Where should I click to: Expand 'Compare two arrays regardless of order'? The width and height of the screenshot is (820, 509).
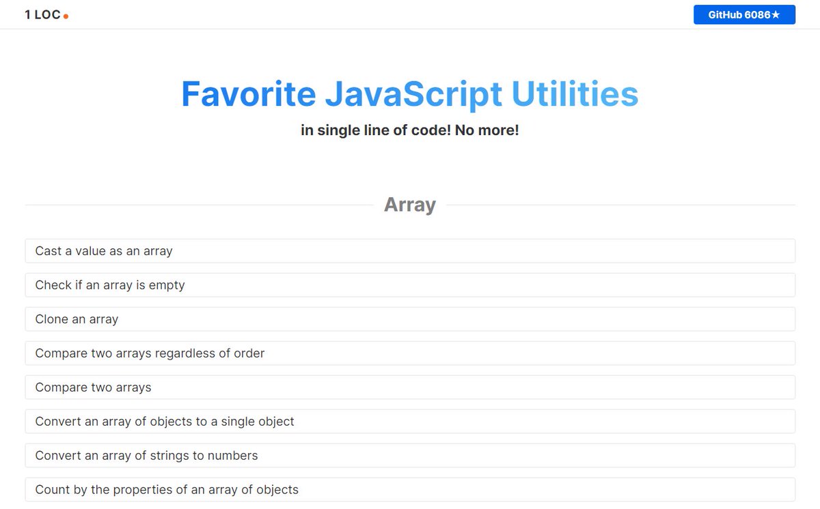pos(410,353)
